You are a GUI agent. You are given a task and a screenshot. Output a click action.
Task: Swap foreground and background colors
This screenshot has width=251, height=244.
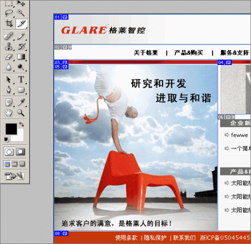pyautogui.click(x=21, y=124)
